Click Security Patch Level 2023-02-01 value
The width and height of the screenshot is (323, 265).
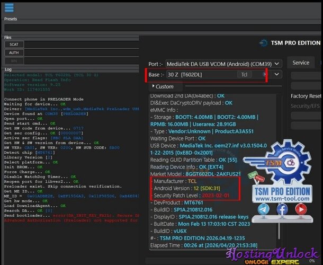[x=216, y=196]
